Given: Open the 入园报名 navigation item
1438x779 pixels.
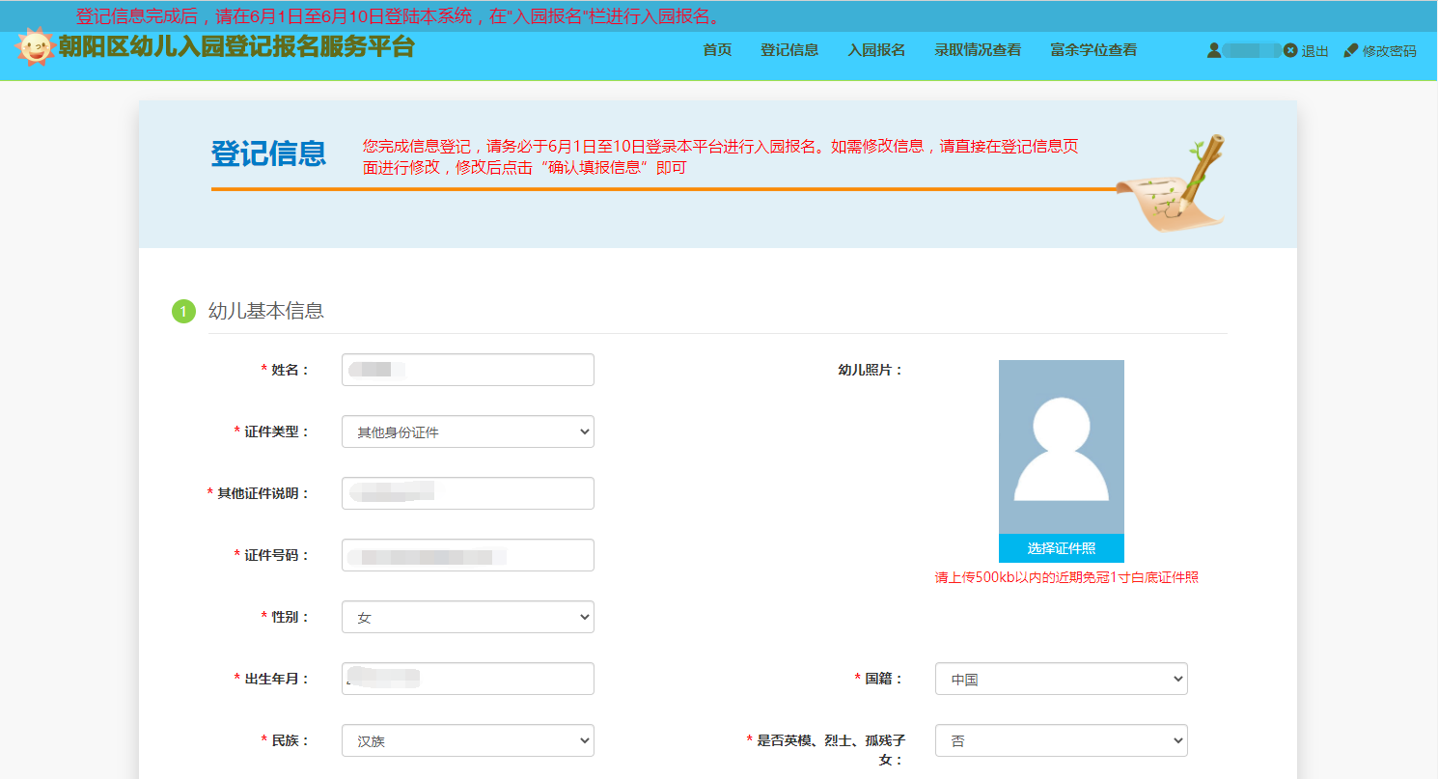Looking at the screenshot, I should point(876,50).
